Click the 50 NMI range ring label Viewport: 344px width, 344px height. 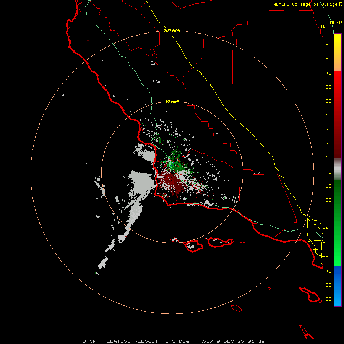tap(172, 101)
